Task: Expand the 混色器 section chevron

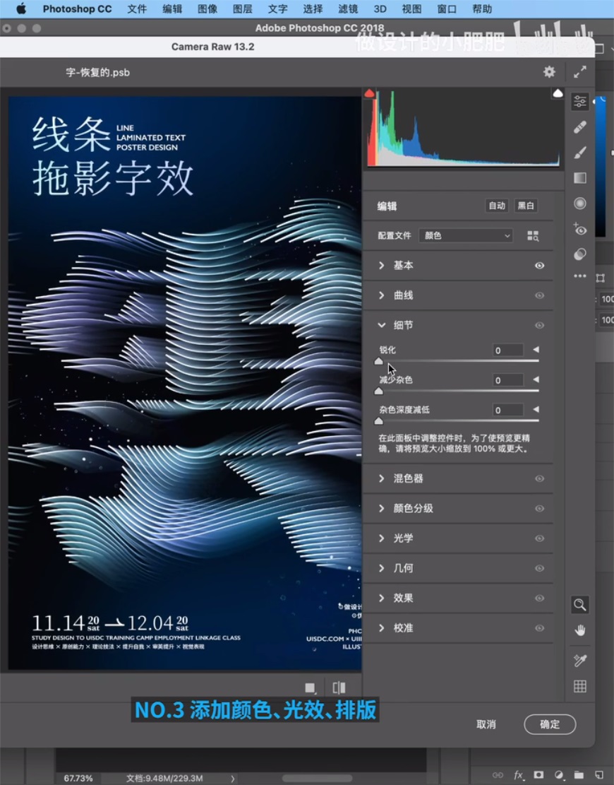Action: click(382, 478)
